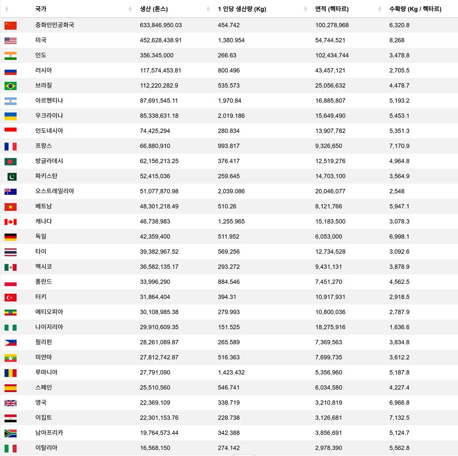Open the 오스트레일리아 country link
Viewport: 458px width, 456px height.
coord(55,191)
